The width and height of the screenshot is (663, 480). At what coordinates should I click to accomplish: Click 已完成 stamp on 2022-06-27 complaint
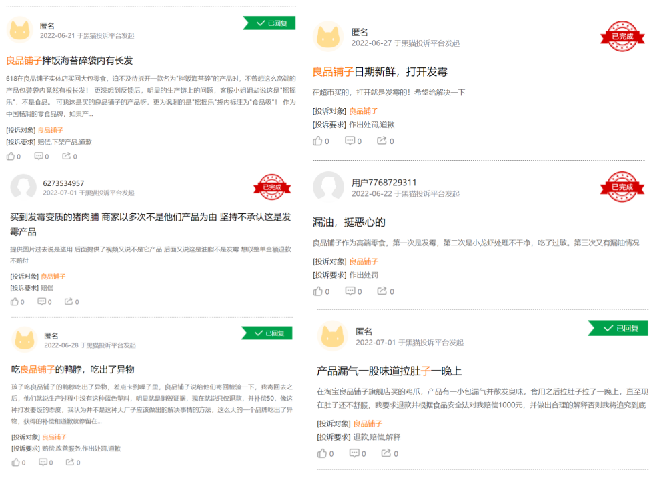point(622,37)
